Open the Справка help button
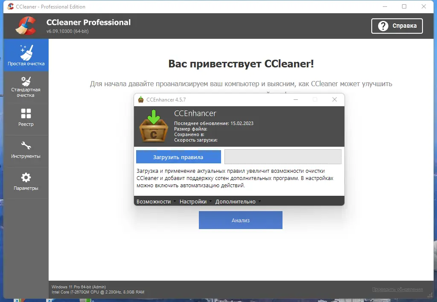Viewport: 437px width, 302px height. click(397, 26)
